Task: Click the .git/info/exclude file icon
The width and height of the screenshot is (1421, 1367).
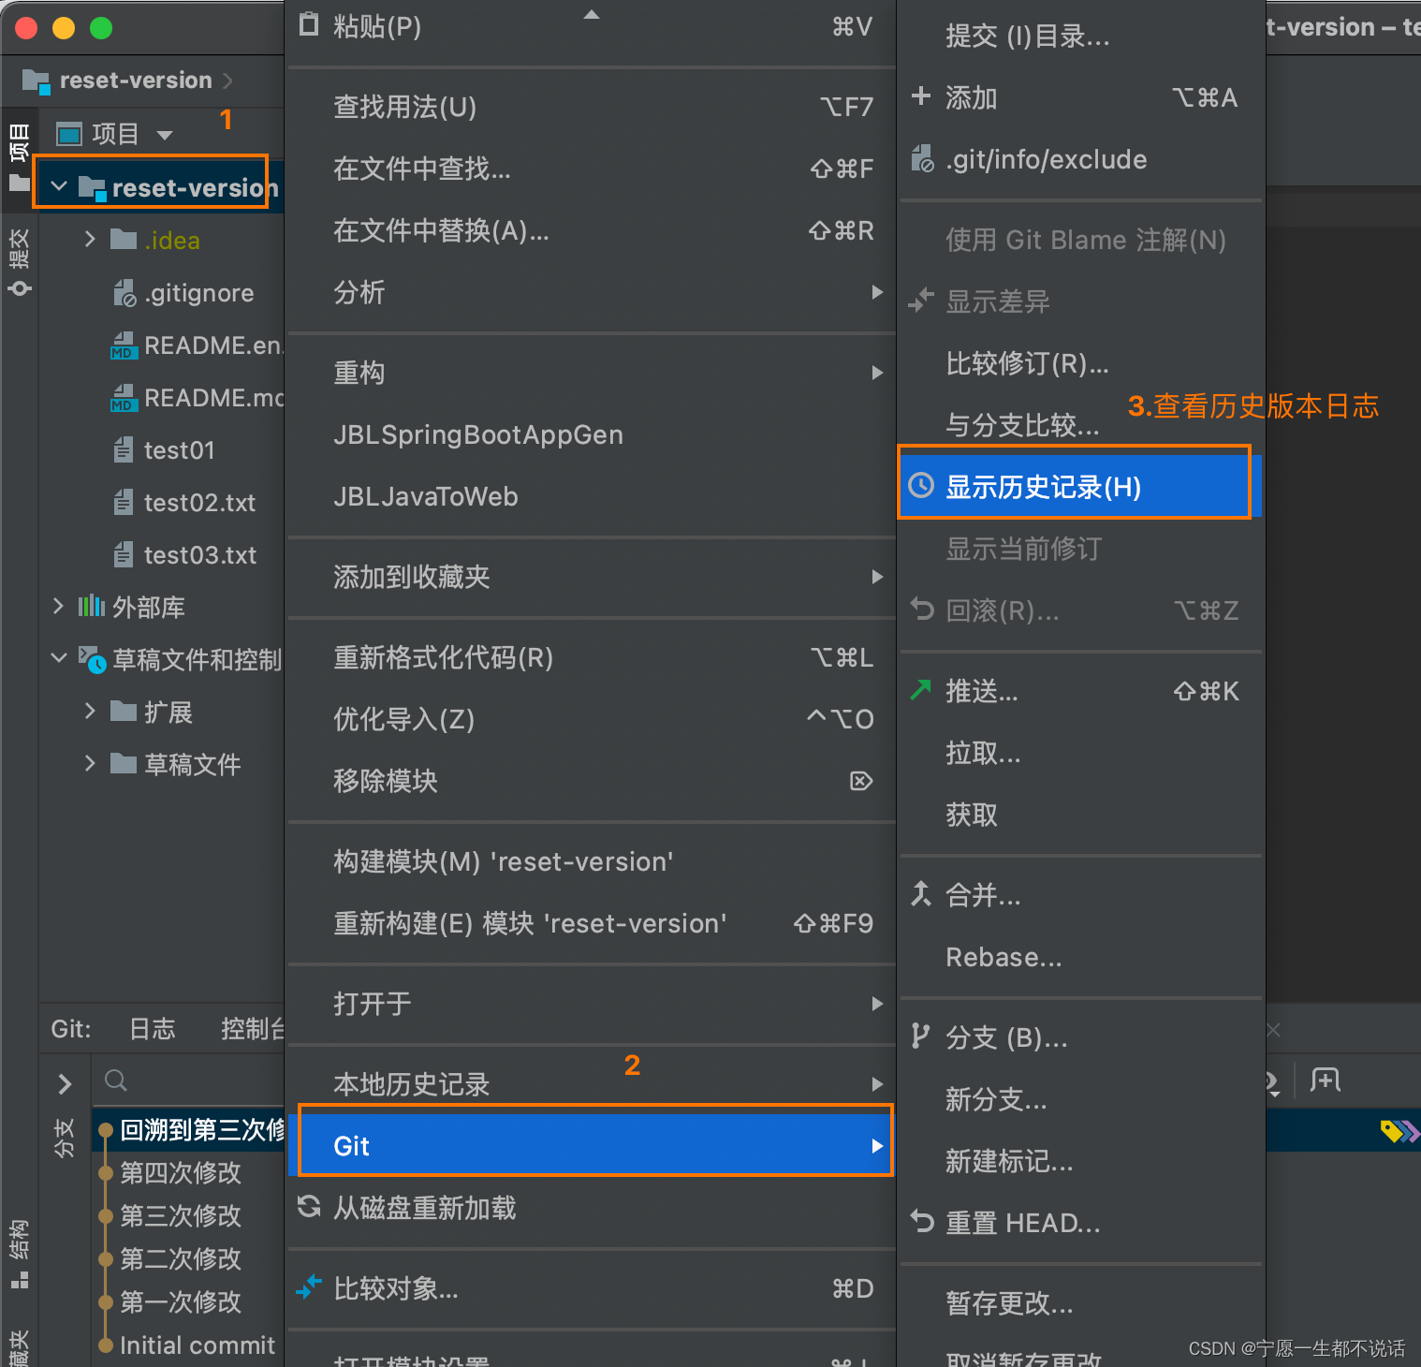Action: pos(922,158)
